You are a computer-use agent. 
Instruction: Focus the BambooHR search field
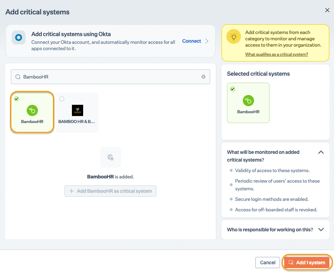tap(110, 77)
